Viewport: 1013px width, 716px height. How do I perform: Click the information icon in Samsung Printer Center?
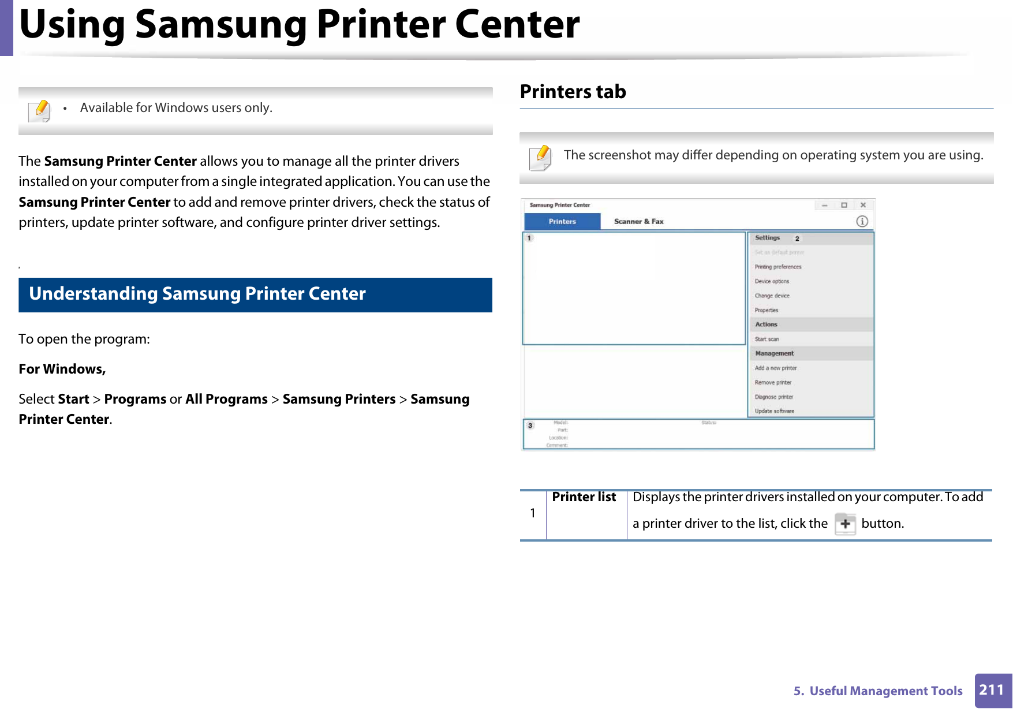(x=862, y=222)
